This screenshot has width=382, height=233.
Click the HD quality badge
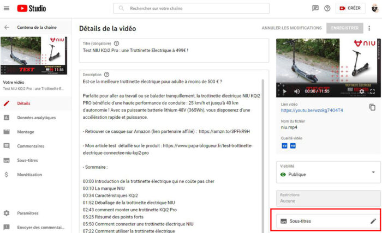click(x=293, y=146)
